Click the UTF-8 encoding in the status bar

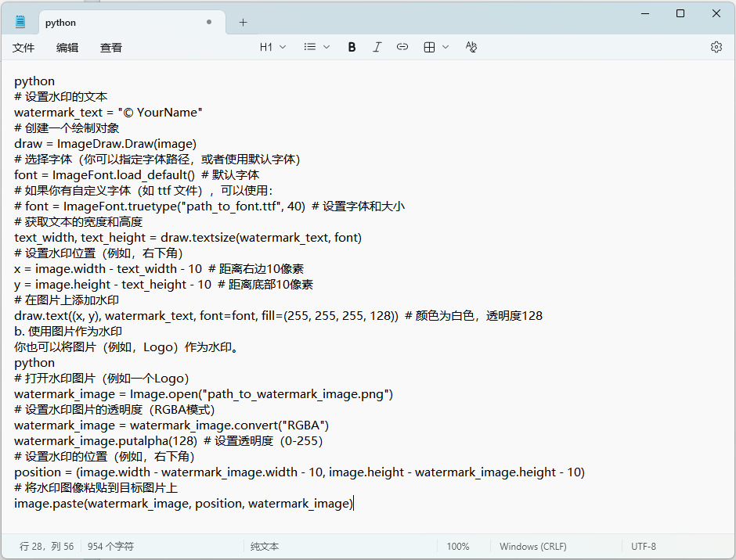pyautogui.click(x=644, y=547)
